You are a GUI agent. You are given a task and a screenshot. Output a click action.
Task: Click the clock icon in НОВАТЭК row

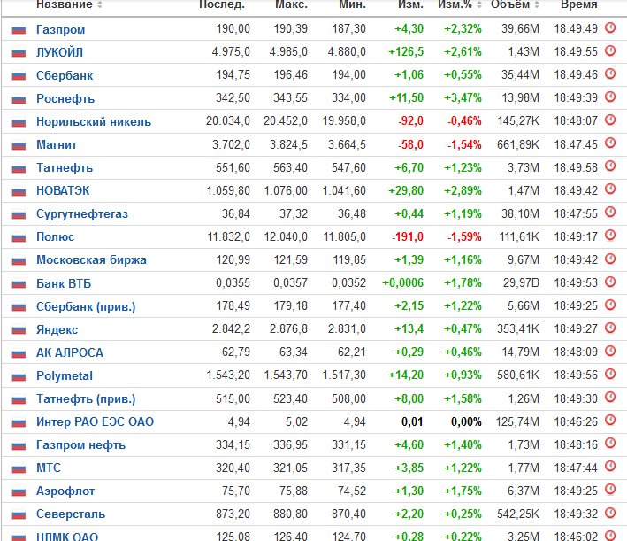click(610, 189)
